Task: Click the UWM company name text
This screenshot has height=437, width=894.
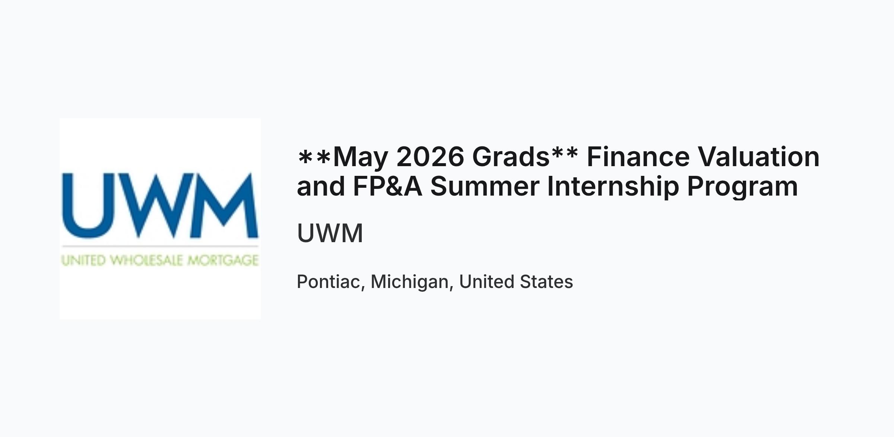Action: (x=330, y=233)
